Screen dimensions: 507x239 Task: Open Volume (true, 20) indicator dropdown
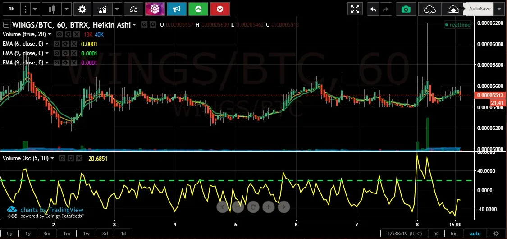pyautogui.click(x=50, y=34)
